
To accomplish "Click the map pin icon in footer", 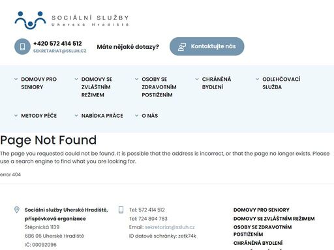I will coord(17,210).
